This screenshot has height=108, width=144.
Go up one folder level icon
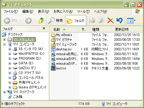click(x=41, y=20)
